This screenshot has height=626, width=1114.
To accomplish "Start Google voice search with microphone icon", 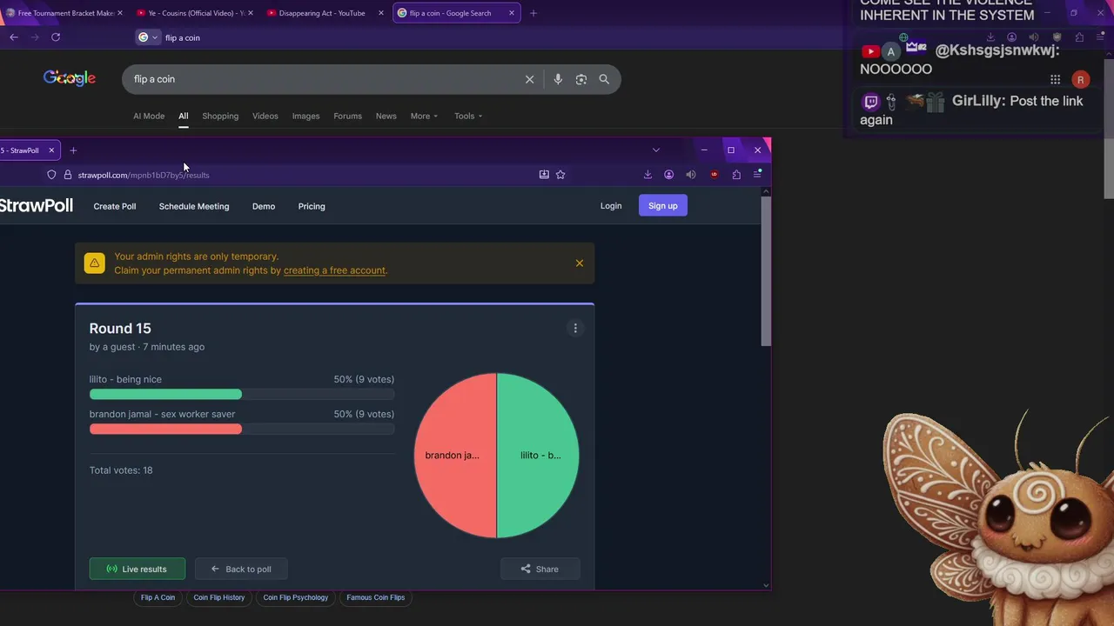I will pos(558,79).
